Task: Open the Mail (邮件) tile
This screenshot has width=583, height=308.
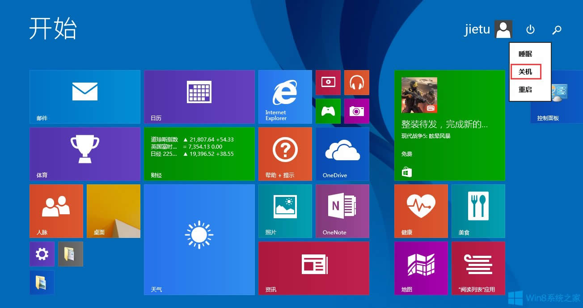Action: [84, 96]
